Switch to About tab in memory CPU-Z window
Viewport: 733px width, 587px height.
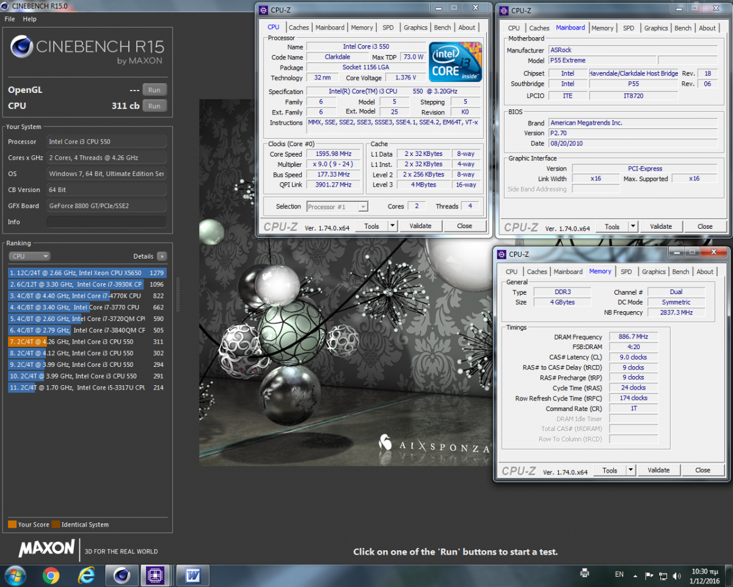[x=705, y=272]
